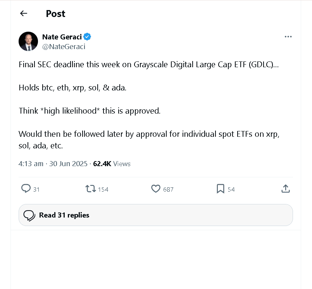This screenshot has width=312, height=289.
Task: Open the 4:13 am · 30 Jun 2025 timestamp
Action: tap(53, 164)
